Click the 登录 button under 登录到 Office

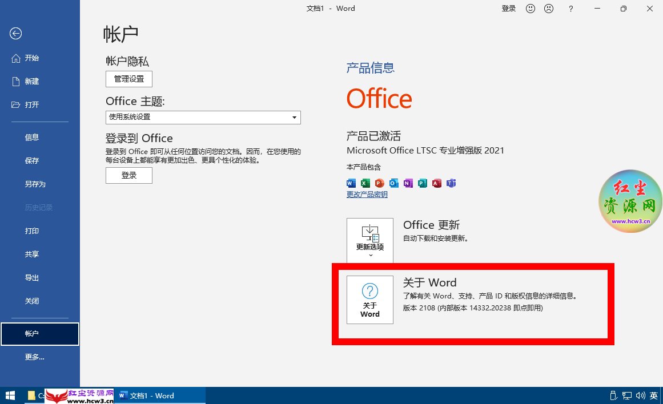tap(129, 175)
